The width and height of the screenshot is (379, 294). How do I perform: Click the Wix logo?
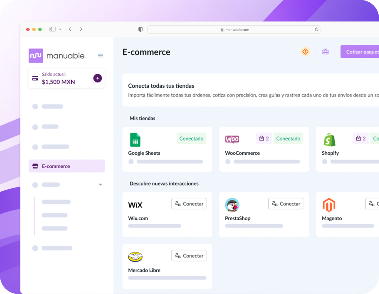tap(135, 205)
